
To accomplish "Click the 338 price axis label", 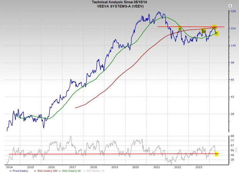I will 233,12.
